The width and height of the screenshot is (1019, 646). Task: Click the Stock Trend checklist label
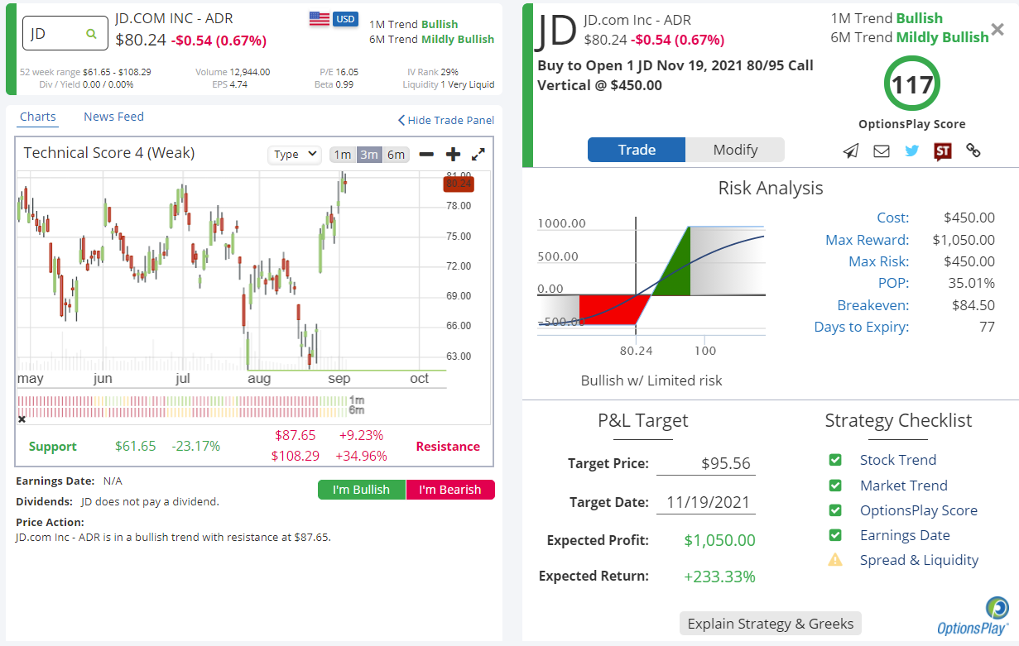[x=898, y=460]
